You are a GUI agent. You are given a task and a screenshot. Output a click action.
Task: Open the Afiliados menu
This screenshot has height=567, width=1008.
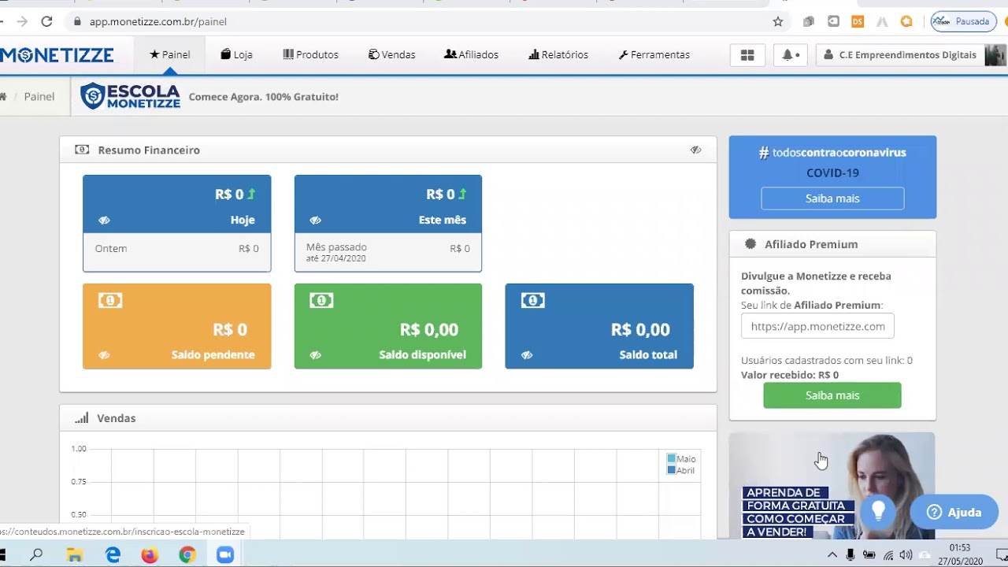472,54
